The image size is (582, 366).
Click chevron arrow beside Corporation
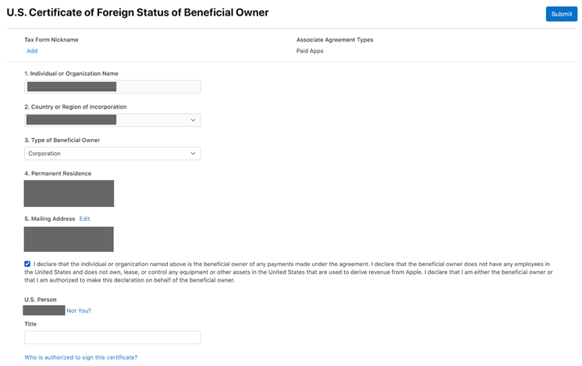coord(193,154)
